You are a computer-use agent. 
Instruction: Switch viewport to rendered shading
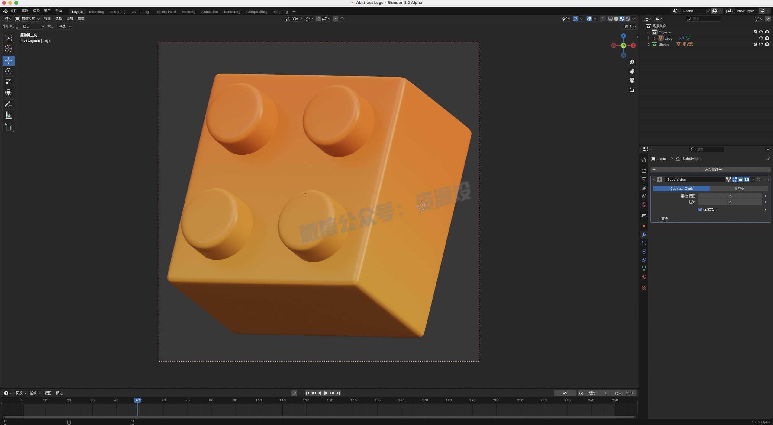point(628,19)
